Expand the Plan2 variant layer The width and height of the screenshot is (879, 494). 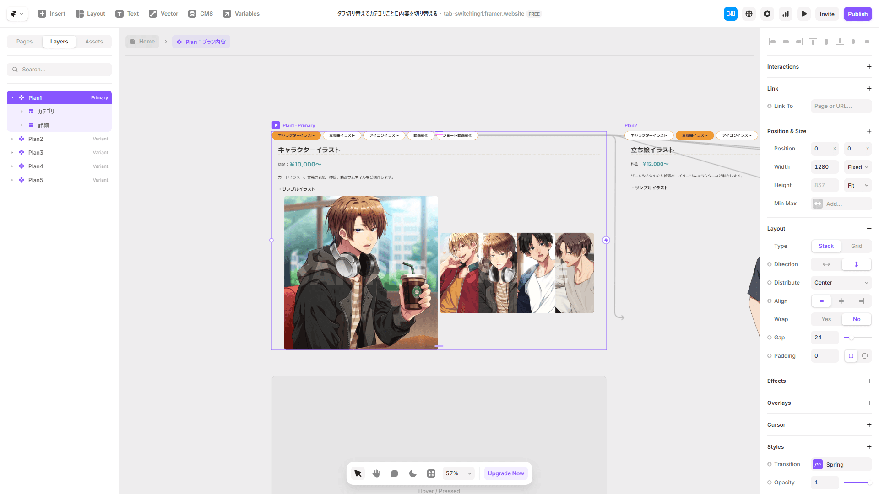point(12,139)
